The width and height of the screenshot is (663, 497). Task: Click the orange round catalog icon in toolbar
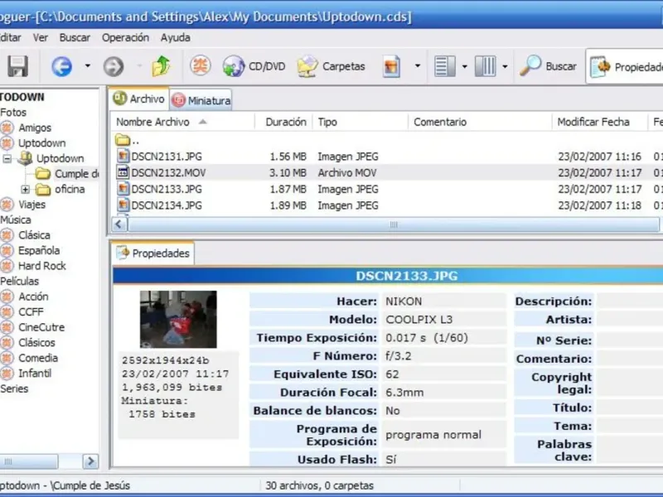click(x=200, y=66)
